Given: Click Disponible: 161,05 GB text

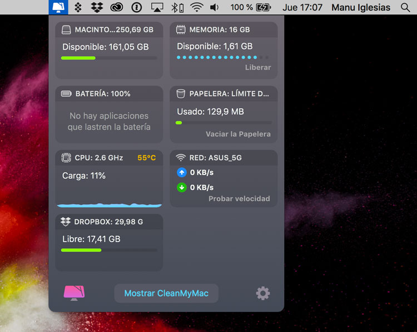Looking at the screenshot, I should click(x=106, y=47).
